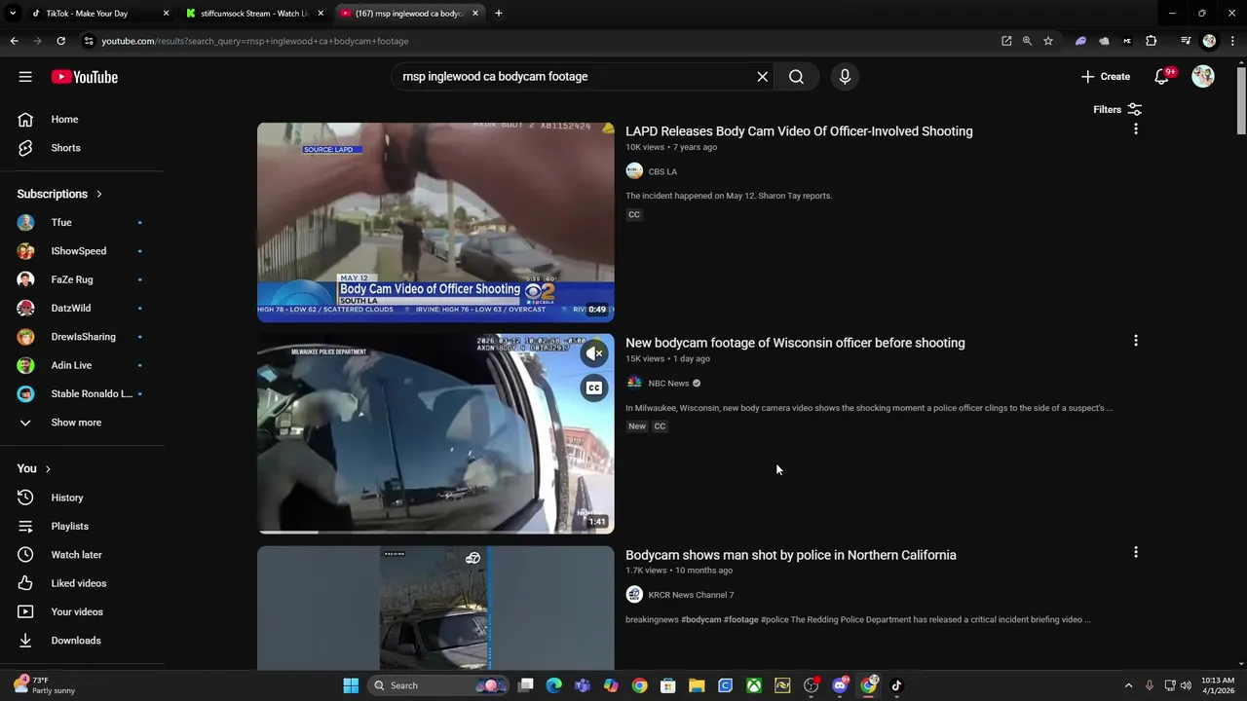Screen dimensions: 1247x701
Task: Toggle mute on the Wisconsin video preview
Action: [x=594, y=353]
